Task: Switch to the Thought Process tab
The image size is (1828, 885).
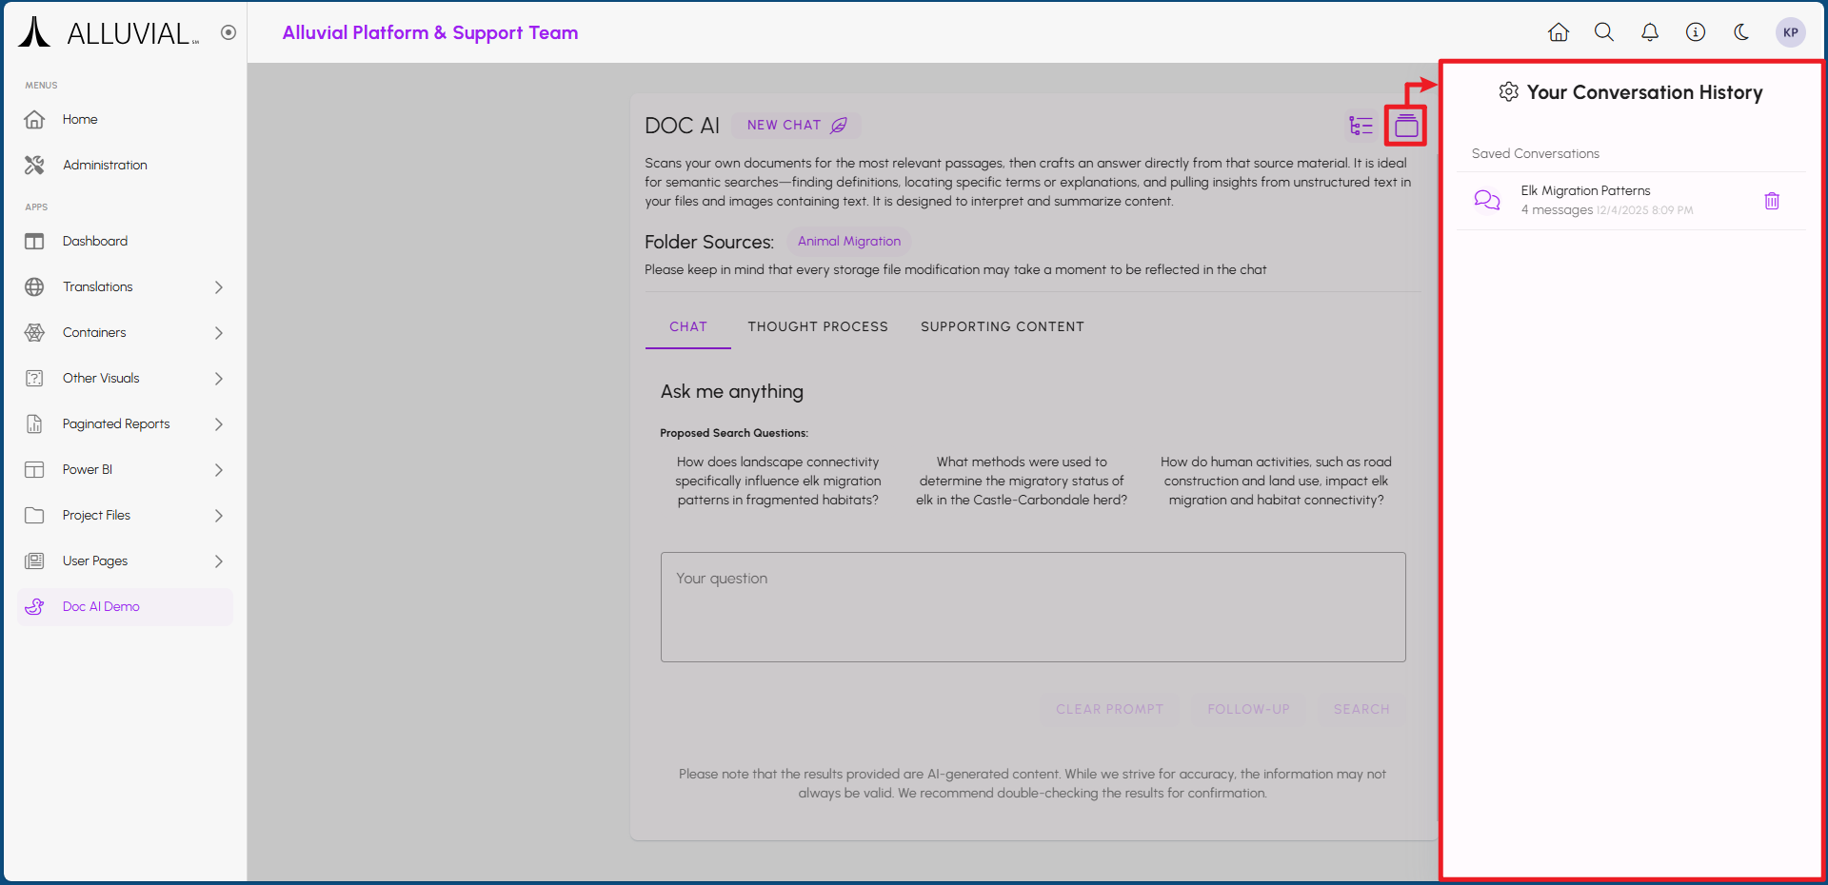Action: tap(817, 326)
